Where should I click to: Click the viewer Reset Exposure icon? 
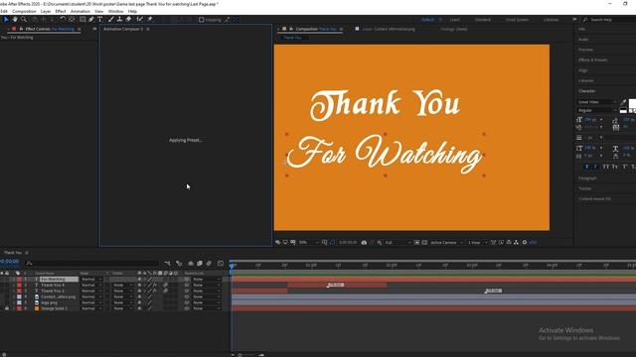click(525, 242)
